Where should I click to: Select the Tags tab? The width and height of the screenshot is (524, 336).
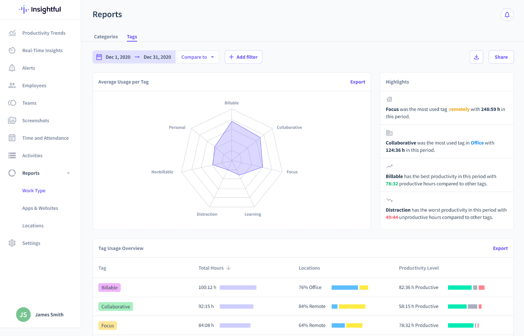pos(132,37)
